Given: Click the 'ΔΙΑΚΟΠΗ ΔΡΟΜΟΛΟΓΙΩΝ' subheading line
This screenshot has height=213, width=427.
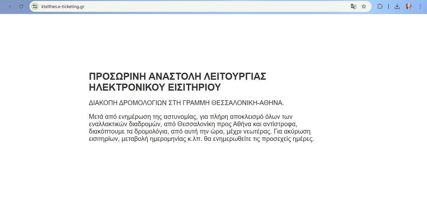Looking at the screenshot, I should coord(186,103).
